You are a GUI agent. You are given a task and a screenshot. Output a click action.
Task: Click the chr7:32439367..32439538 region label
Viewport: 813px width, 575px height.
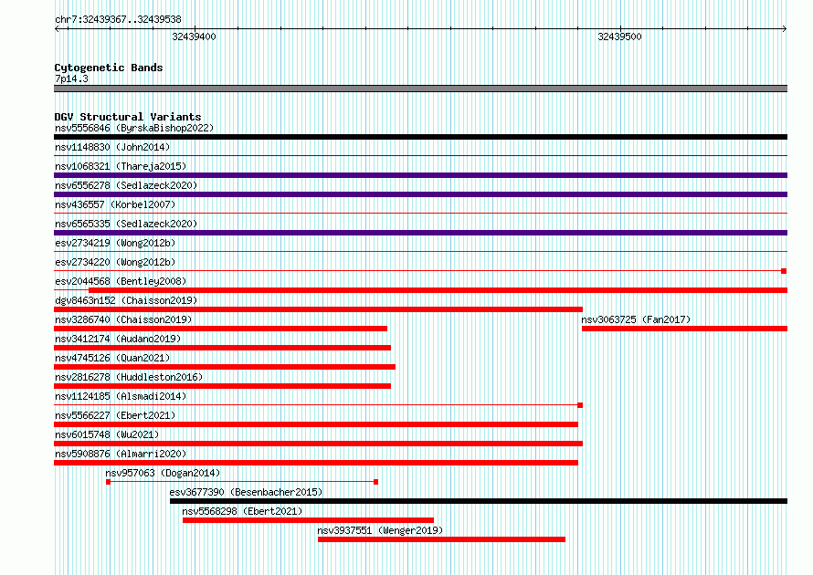118,20
